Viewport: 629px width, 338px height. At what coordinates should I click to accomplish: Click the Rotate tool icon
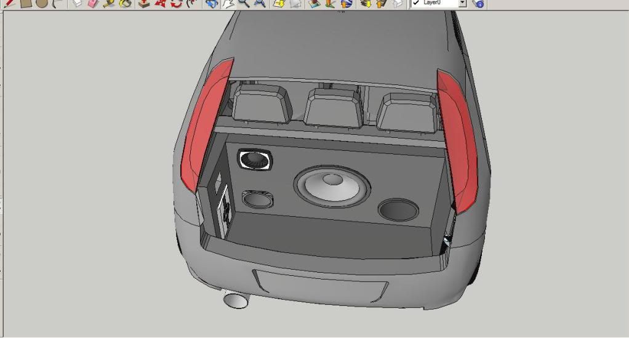pos(176,3)
